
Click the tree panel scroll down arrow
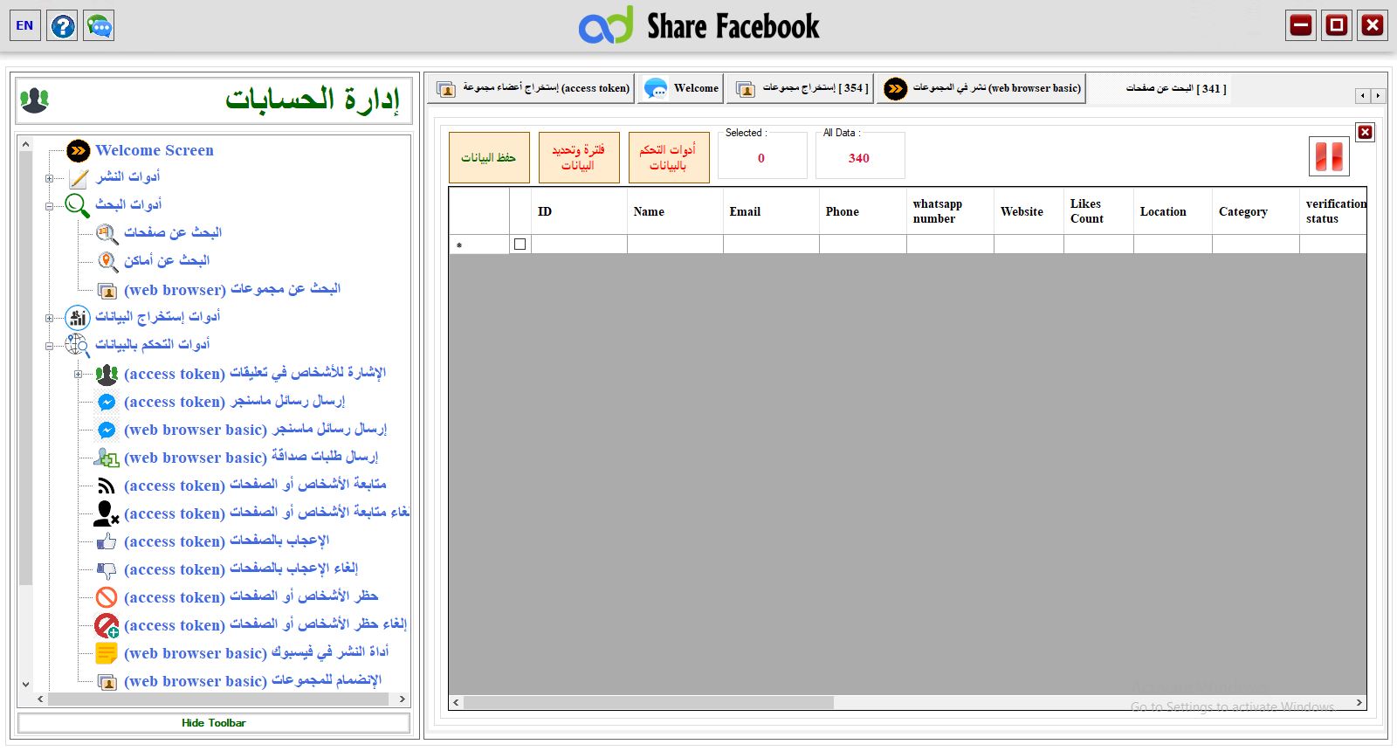click(25, 685)
